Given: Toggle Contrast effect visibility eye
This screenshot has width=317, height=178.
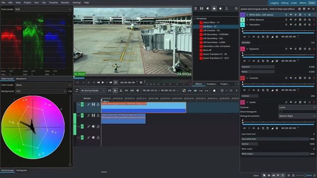Looking at the screenshot, I should pos(291,78).
